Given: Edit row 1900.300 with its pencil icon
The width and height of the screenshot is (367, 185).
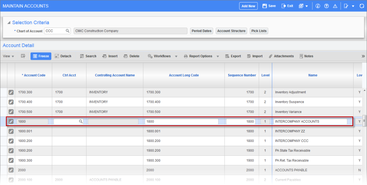Looking at the screenshot, I should [11, 160].
